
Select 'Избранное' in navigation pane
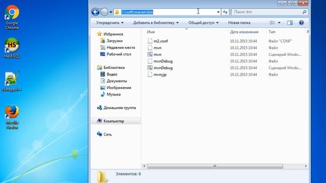point(113,34)
